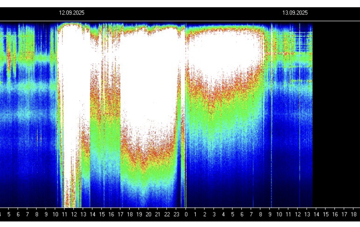Viewport: 360px width, 227px height.
Task: Click the 0 midnight tick label
Action: [186, 214]
